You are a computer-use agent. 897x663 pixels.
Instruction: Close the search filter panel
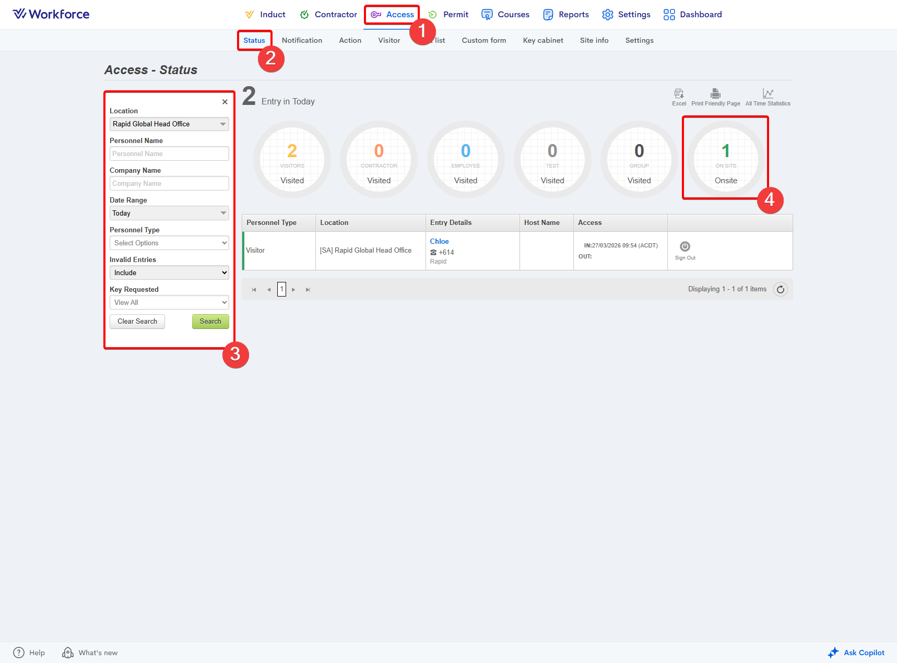click(x=225, y=102)
